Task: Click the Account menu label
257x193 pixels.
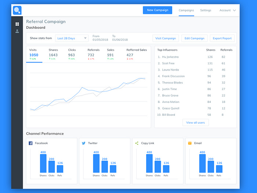Action: [225, 10]
